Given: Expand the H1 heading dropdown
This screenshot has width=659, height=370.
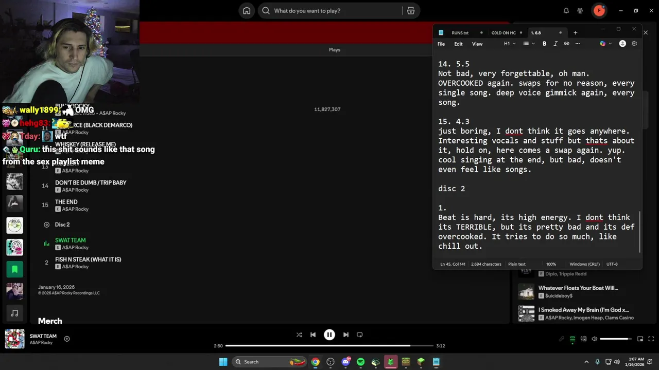Looking at the screenshot, I should tap(510, 44).
